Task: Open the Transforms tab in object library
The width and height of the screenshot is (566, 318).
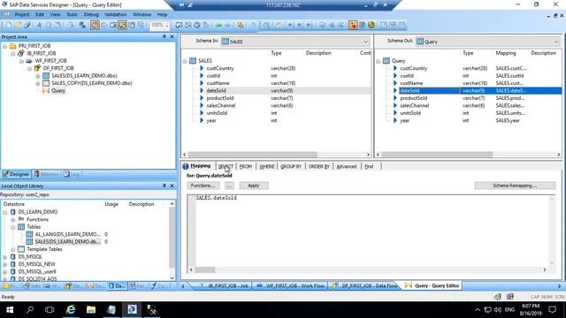Action: click(x=96, y=286)
